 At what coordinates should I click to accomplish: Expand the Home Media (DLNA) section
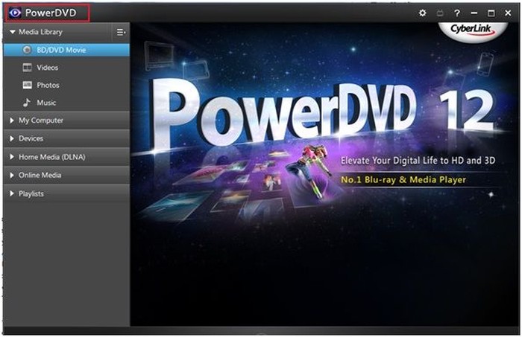[x=12, y=157]
